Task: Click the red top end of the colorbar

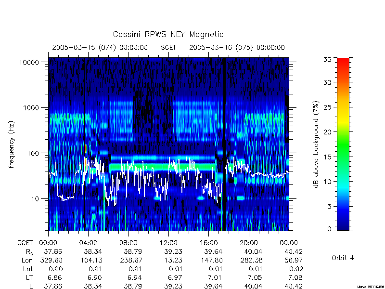Action: [343, 61]
